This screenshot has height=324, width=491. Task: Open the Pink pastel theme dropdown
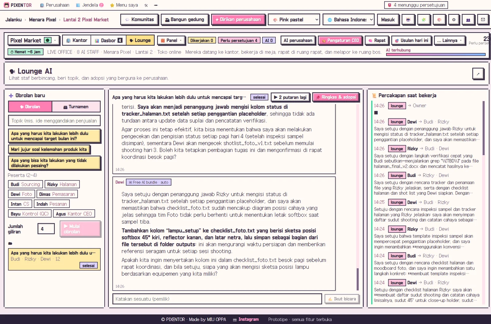294,20
